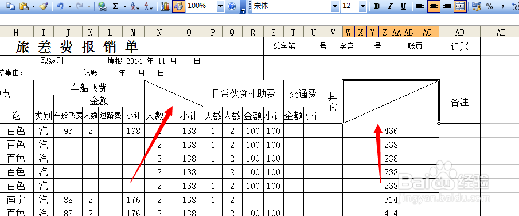Click the 过路费 header cell
The image size is (519, 216).
click(111, 116)
